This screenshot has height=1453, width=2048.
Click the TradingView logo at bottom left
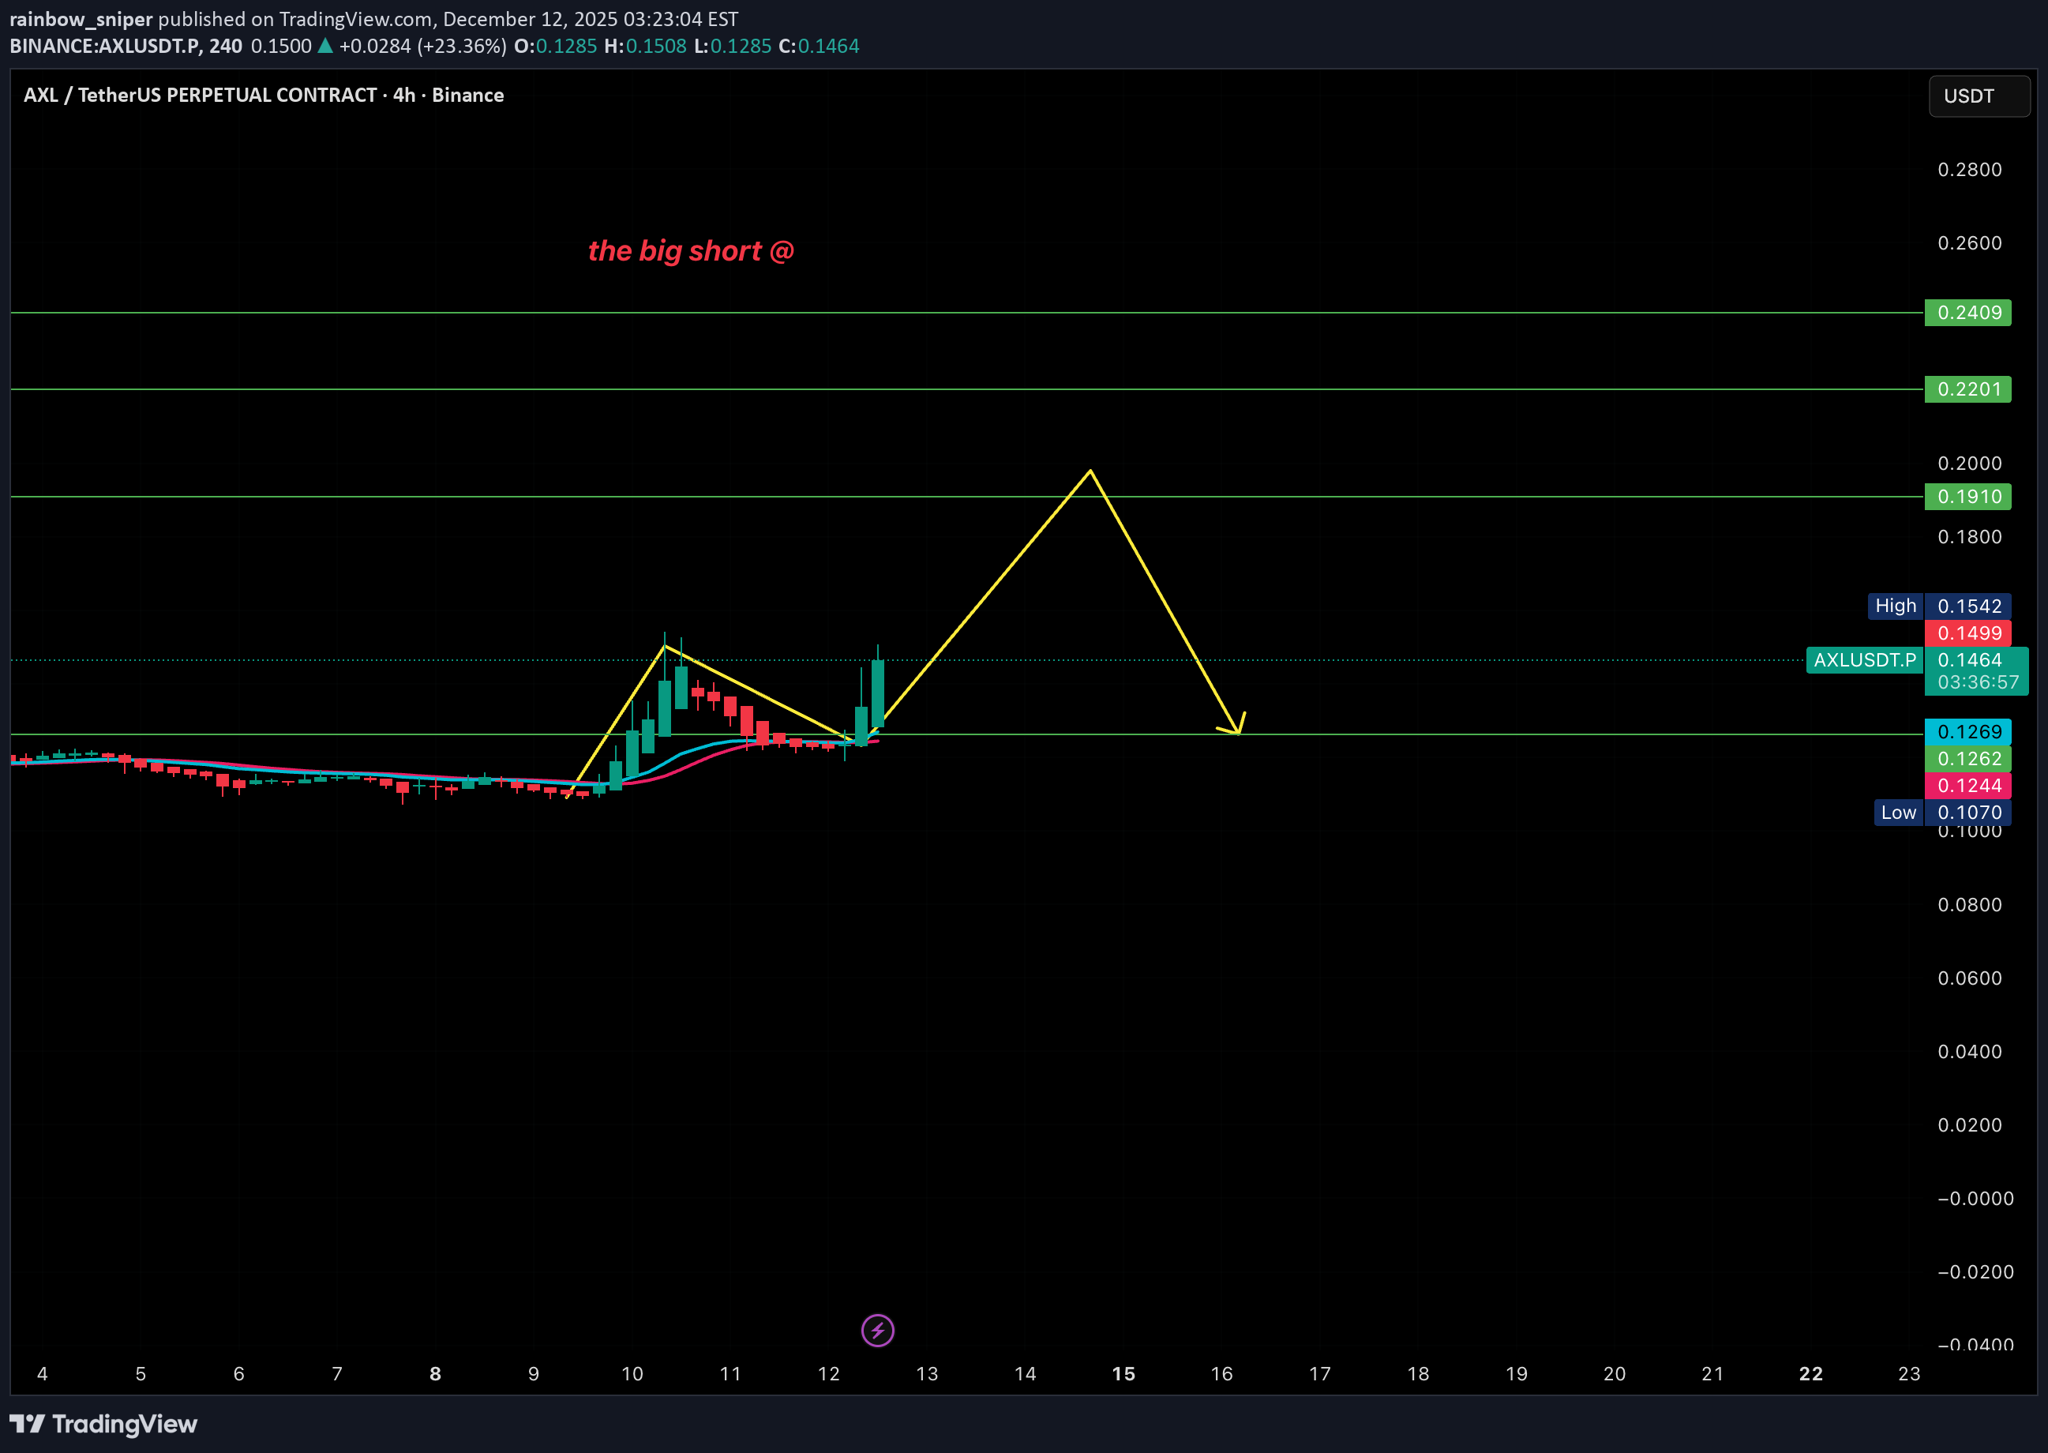point(103,1424)
